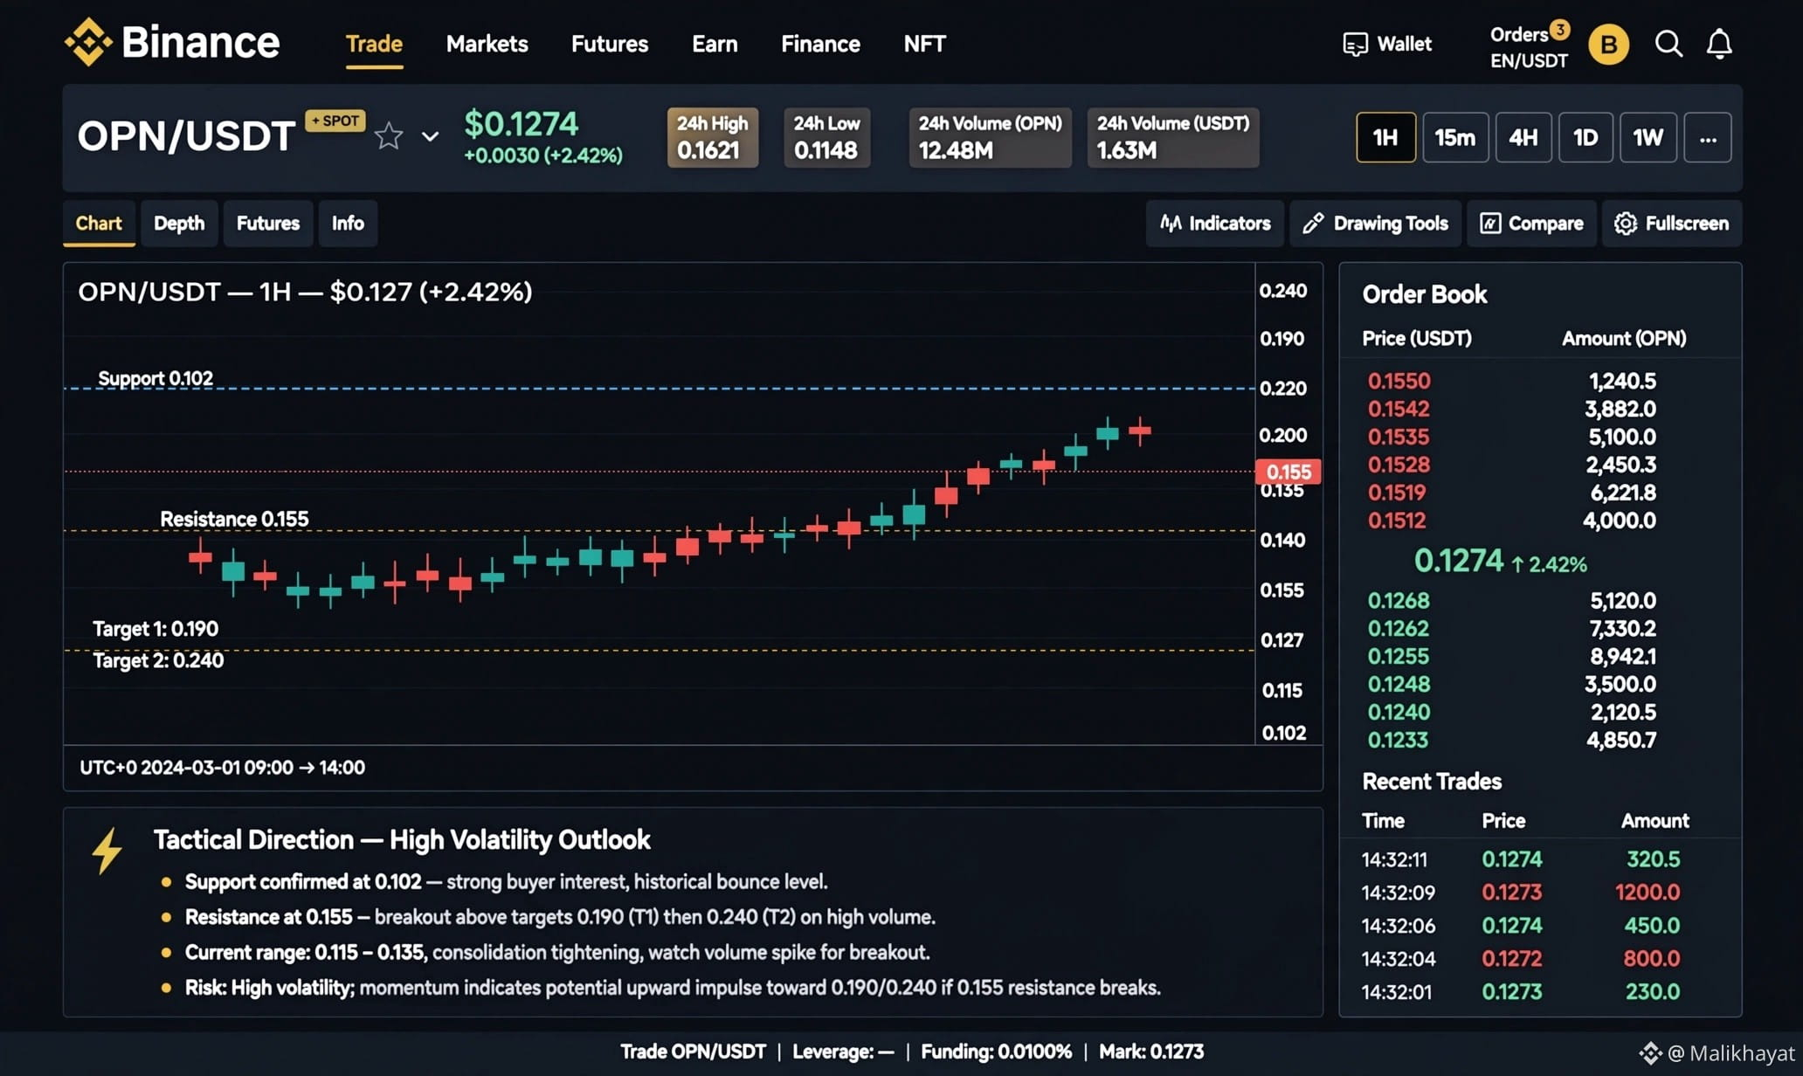The height and width of the screenshot is (1076, 1803).
Task: Open the Indicators tool
Action: [1214, 224]
